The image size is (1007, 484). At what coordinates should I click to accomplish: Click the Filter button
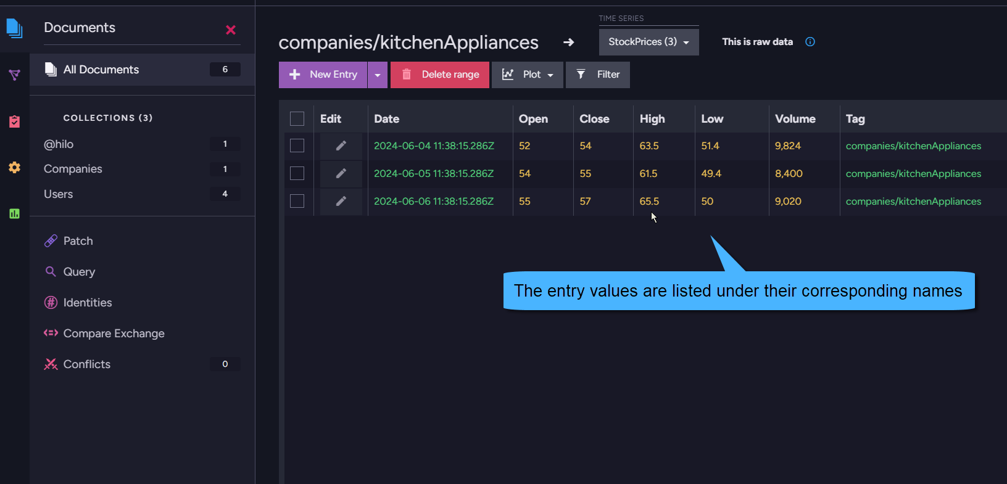598,75
